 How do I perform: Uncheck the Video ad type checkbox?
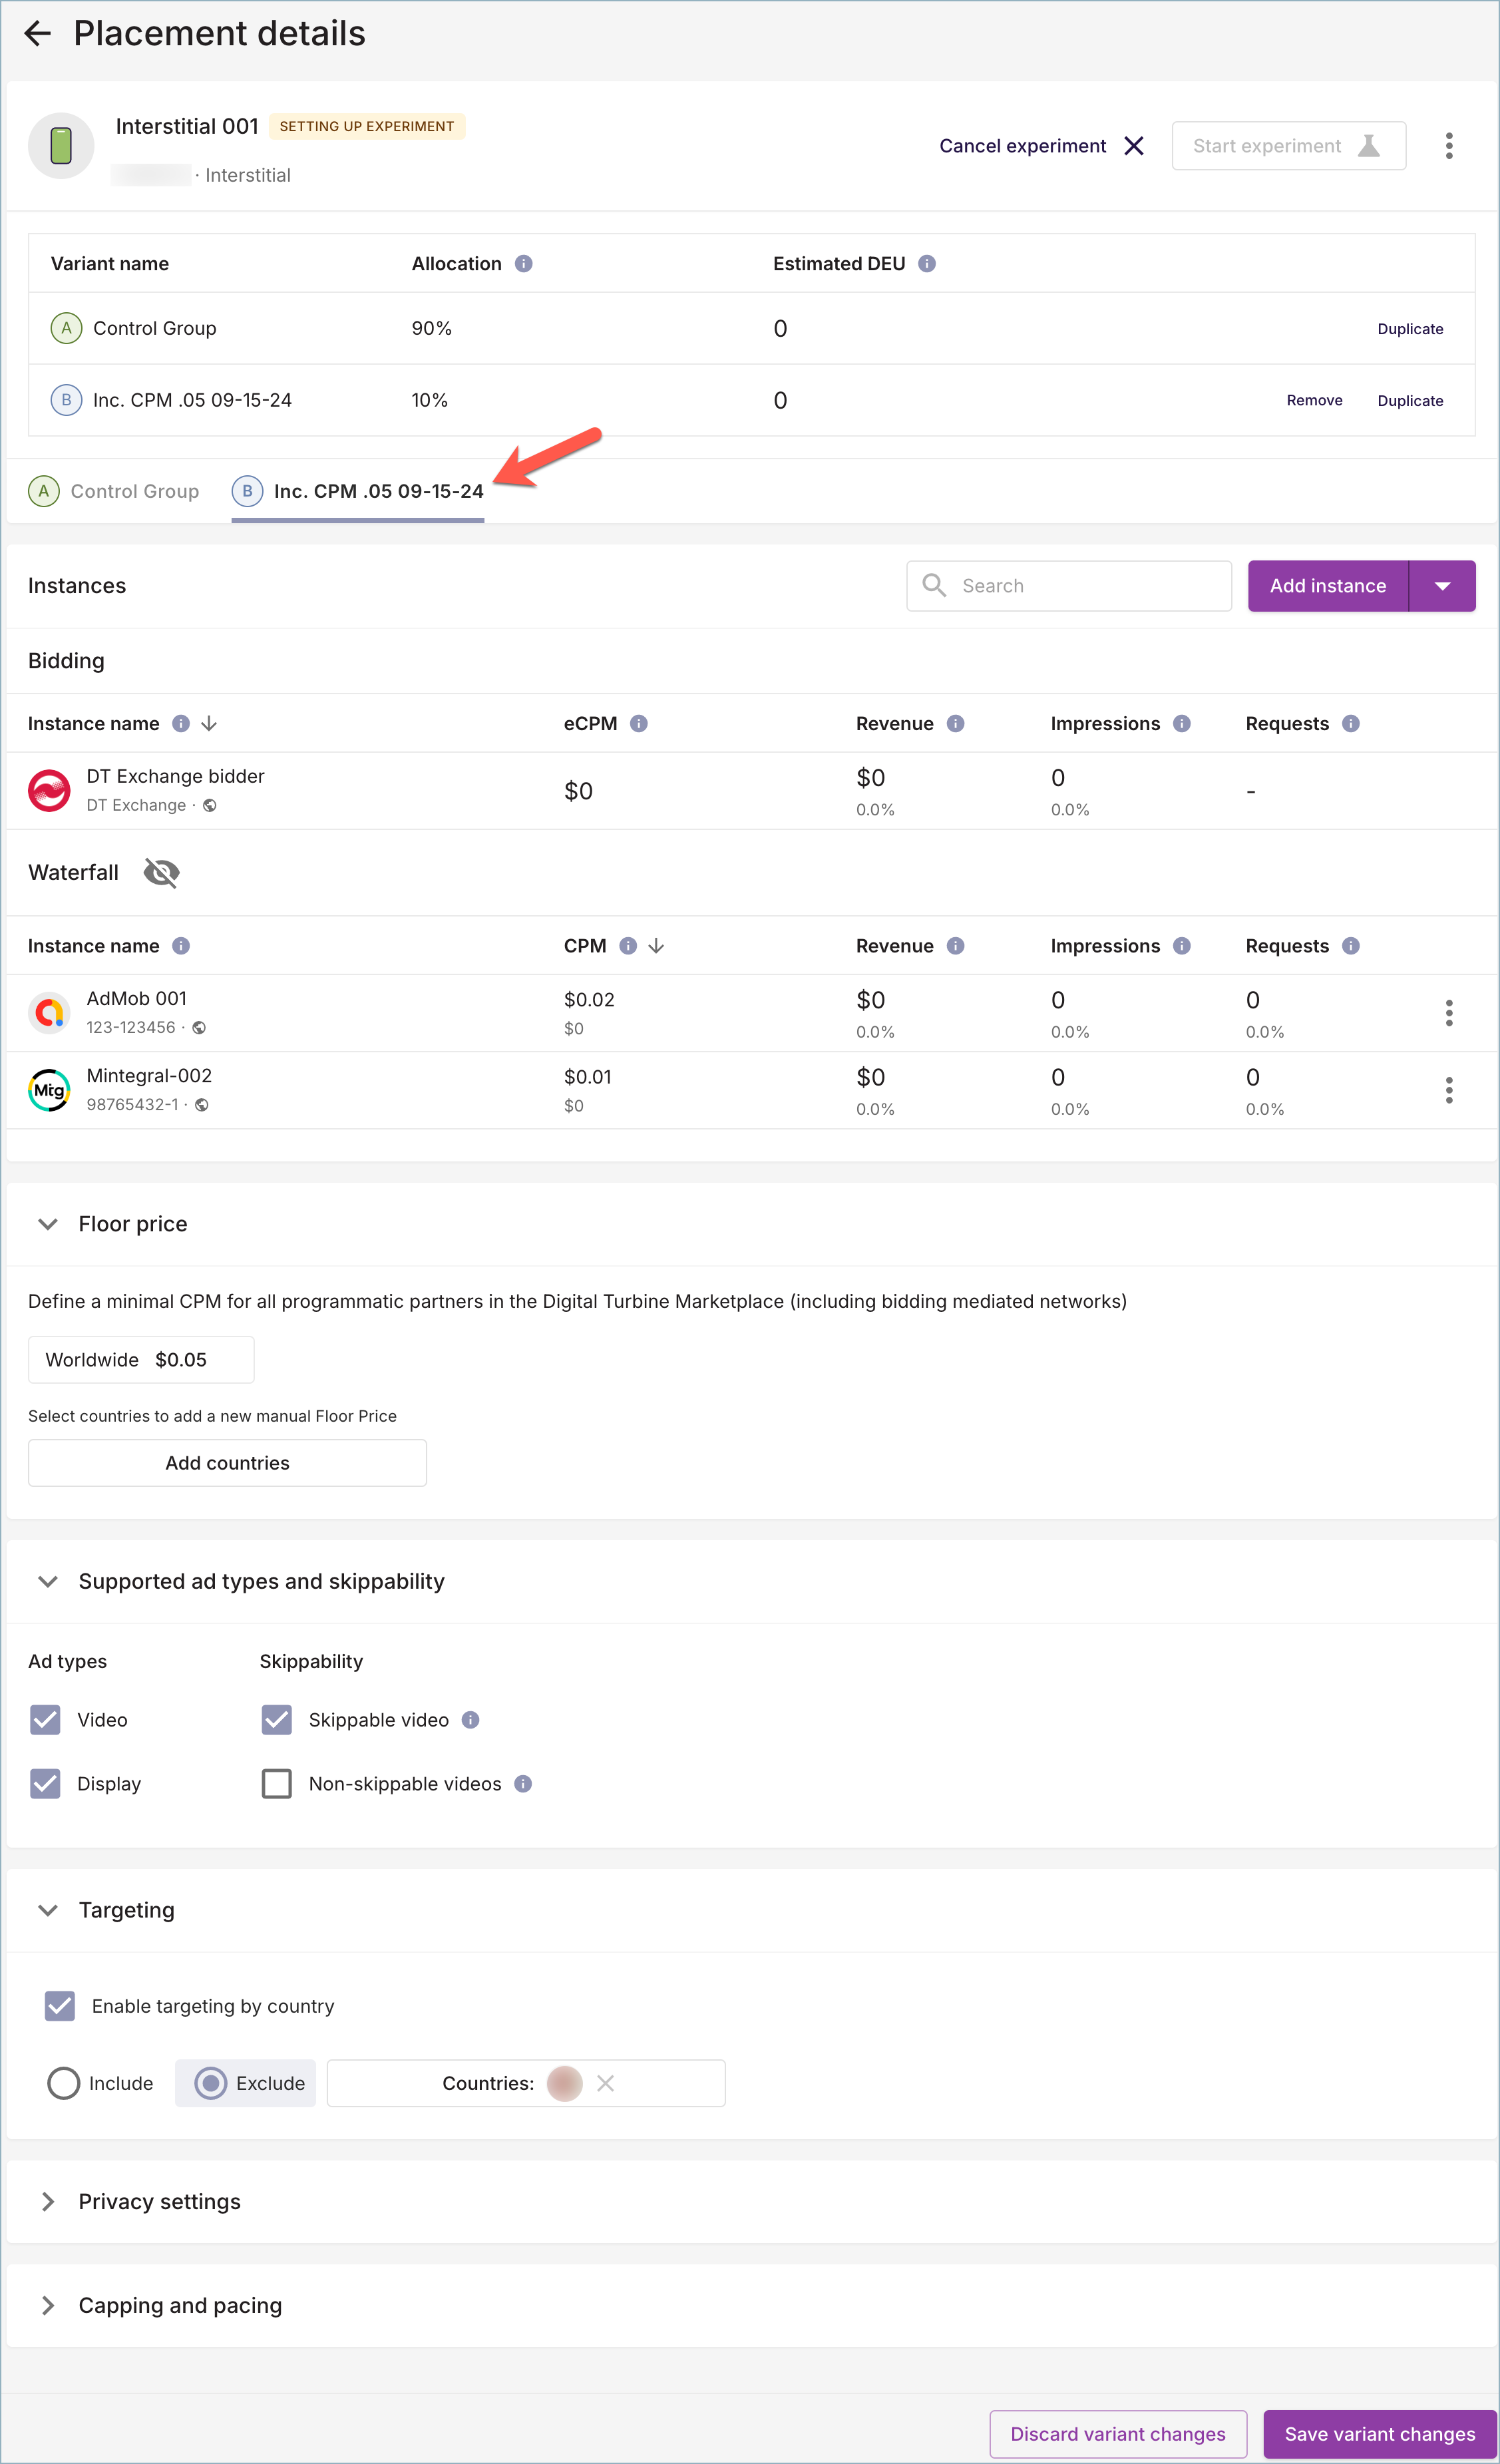coord(46,1720)
